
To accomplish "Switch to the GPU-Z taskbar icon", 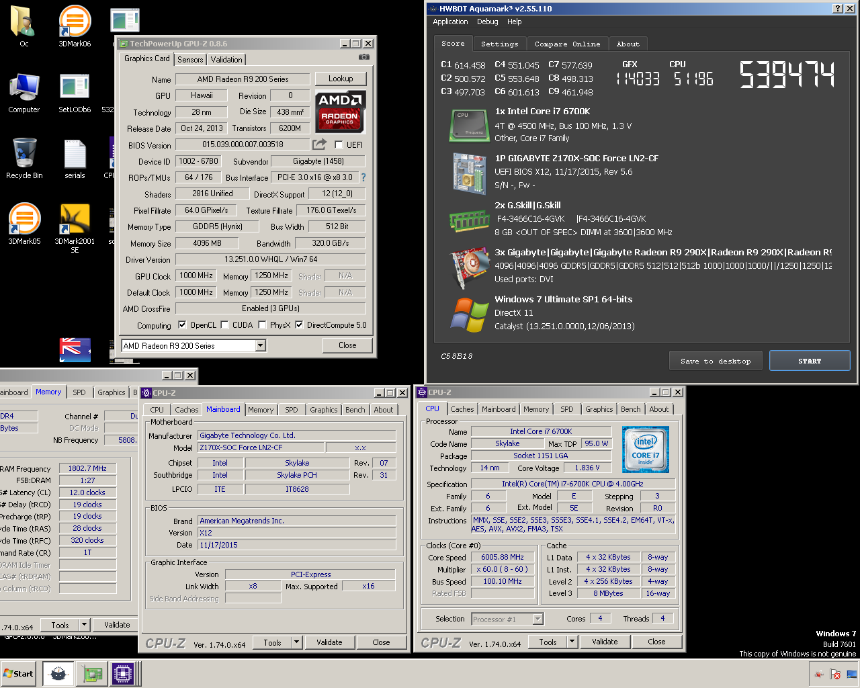I will [91, 674].
